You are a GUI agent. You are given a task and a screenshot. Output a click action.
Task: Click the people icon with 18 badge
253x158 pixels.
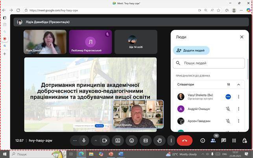tap(213, 140)
